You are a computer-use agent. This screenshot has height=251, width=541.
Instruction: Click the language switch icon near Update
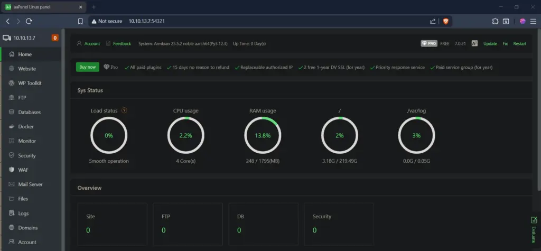pyautogui.click(x=475, y=43)
